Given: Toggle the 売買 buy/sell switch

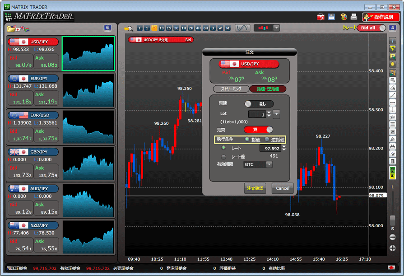Looking at the screenshot, I should (258, 130).
